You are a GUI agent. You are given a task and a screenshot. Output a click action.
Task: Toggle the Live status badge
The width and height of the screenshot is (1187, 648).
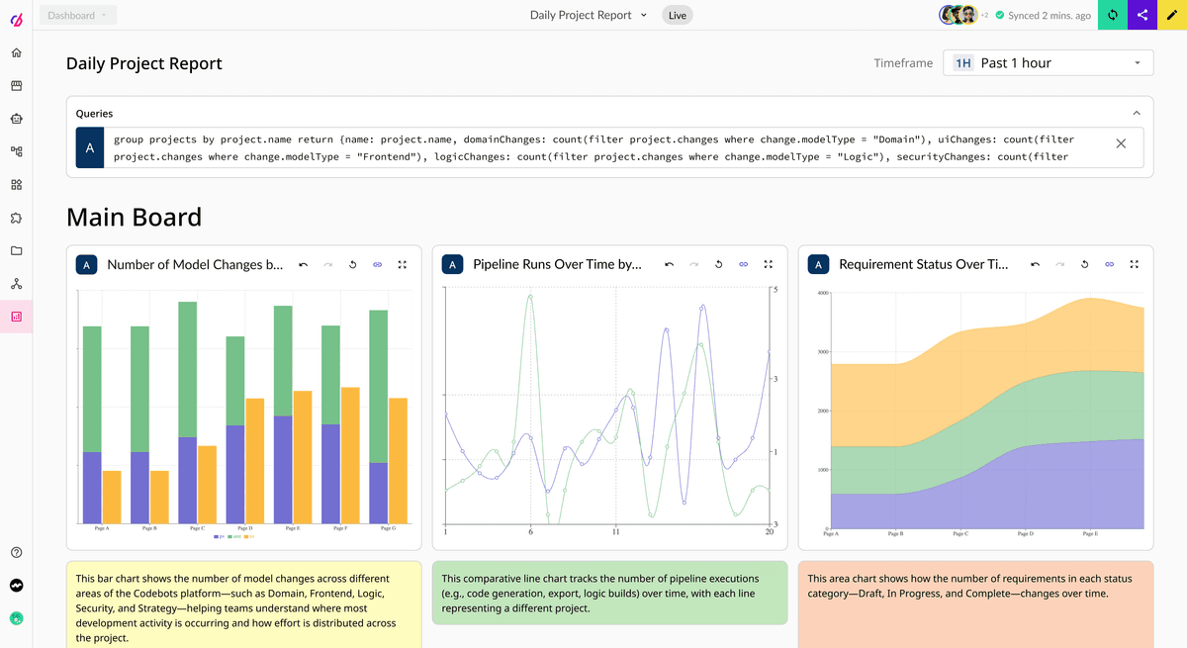coord(678,15)
